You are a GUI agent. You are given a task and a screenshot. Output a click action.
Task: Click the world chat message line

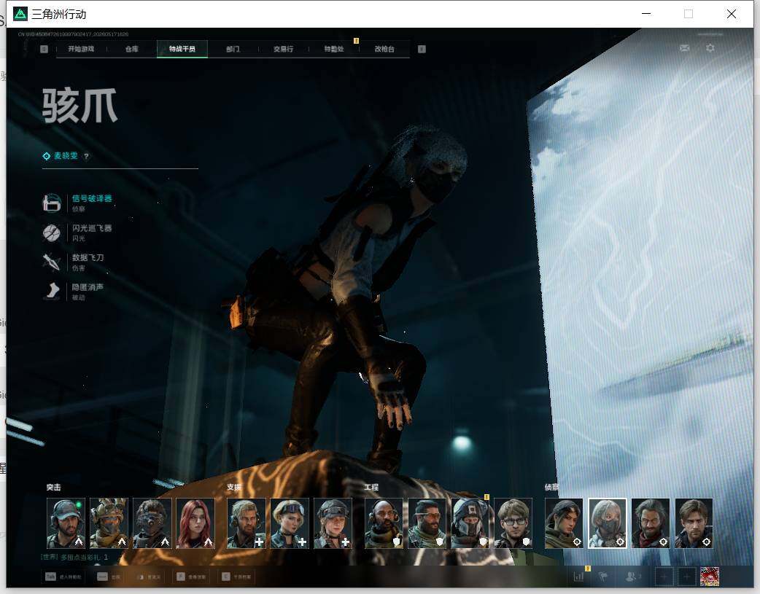(74, 558)
